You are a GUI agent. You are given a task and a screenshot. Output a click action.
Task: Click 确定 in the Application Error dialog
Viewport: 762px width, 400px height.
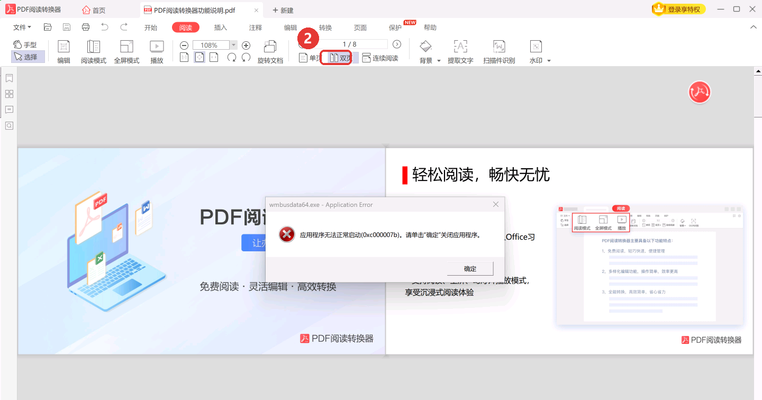(470, 269)
